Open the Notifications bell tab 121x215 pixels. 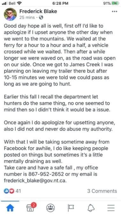(91, 208)
